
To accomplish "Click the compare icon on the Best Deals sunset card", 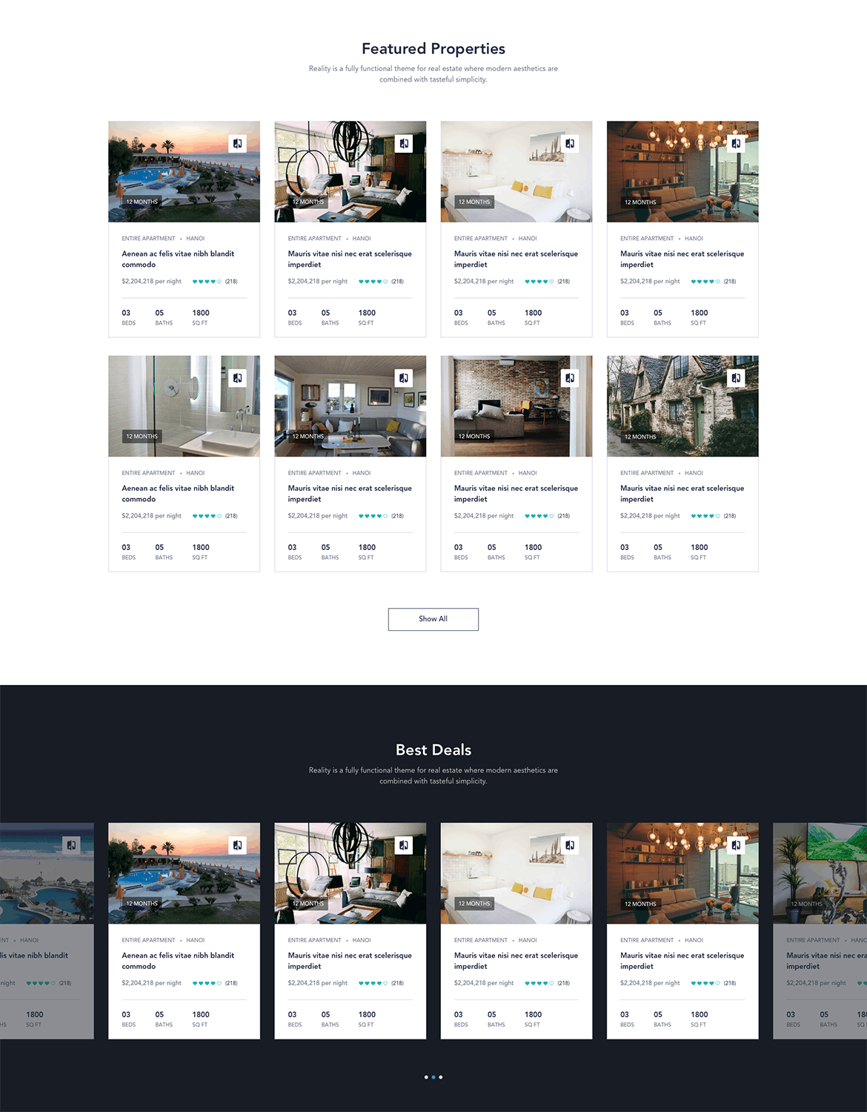I will [237, 844].
